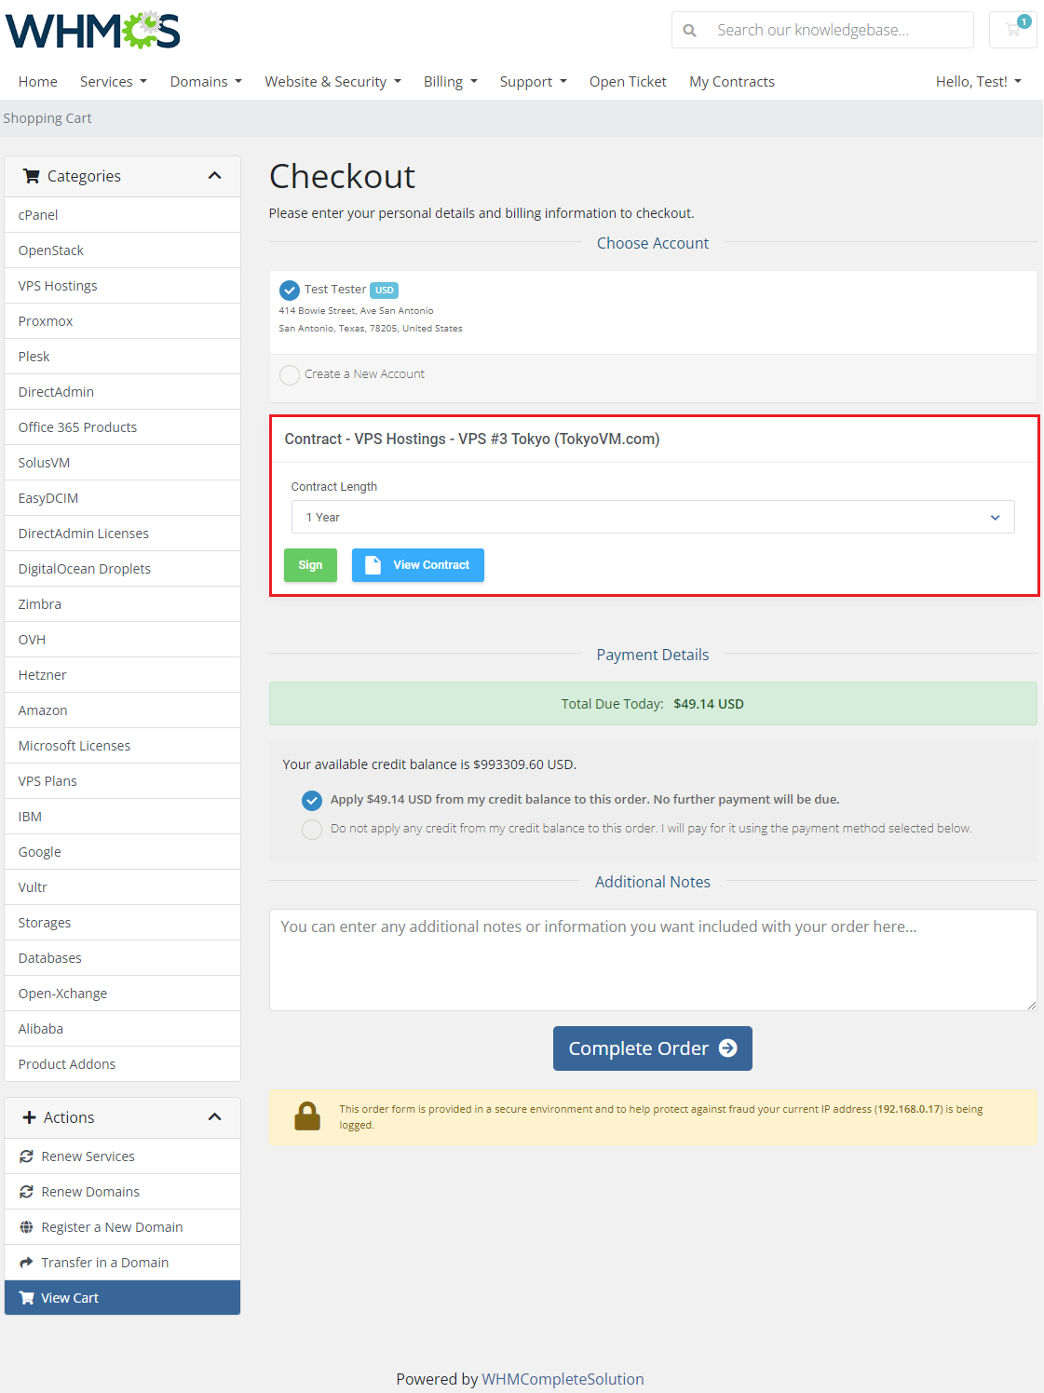Image resolution: width=1044 pixels, height=1393 pixels.
Task: Select the Storages category
Action: [122, 923]
